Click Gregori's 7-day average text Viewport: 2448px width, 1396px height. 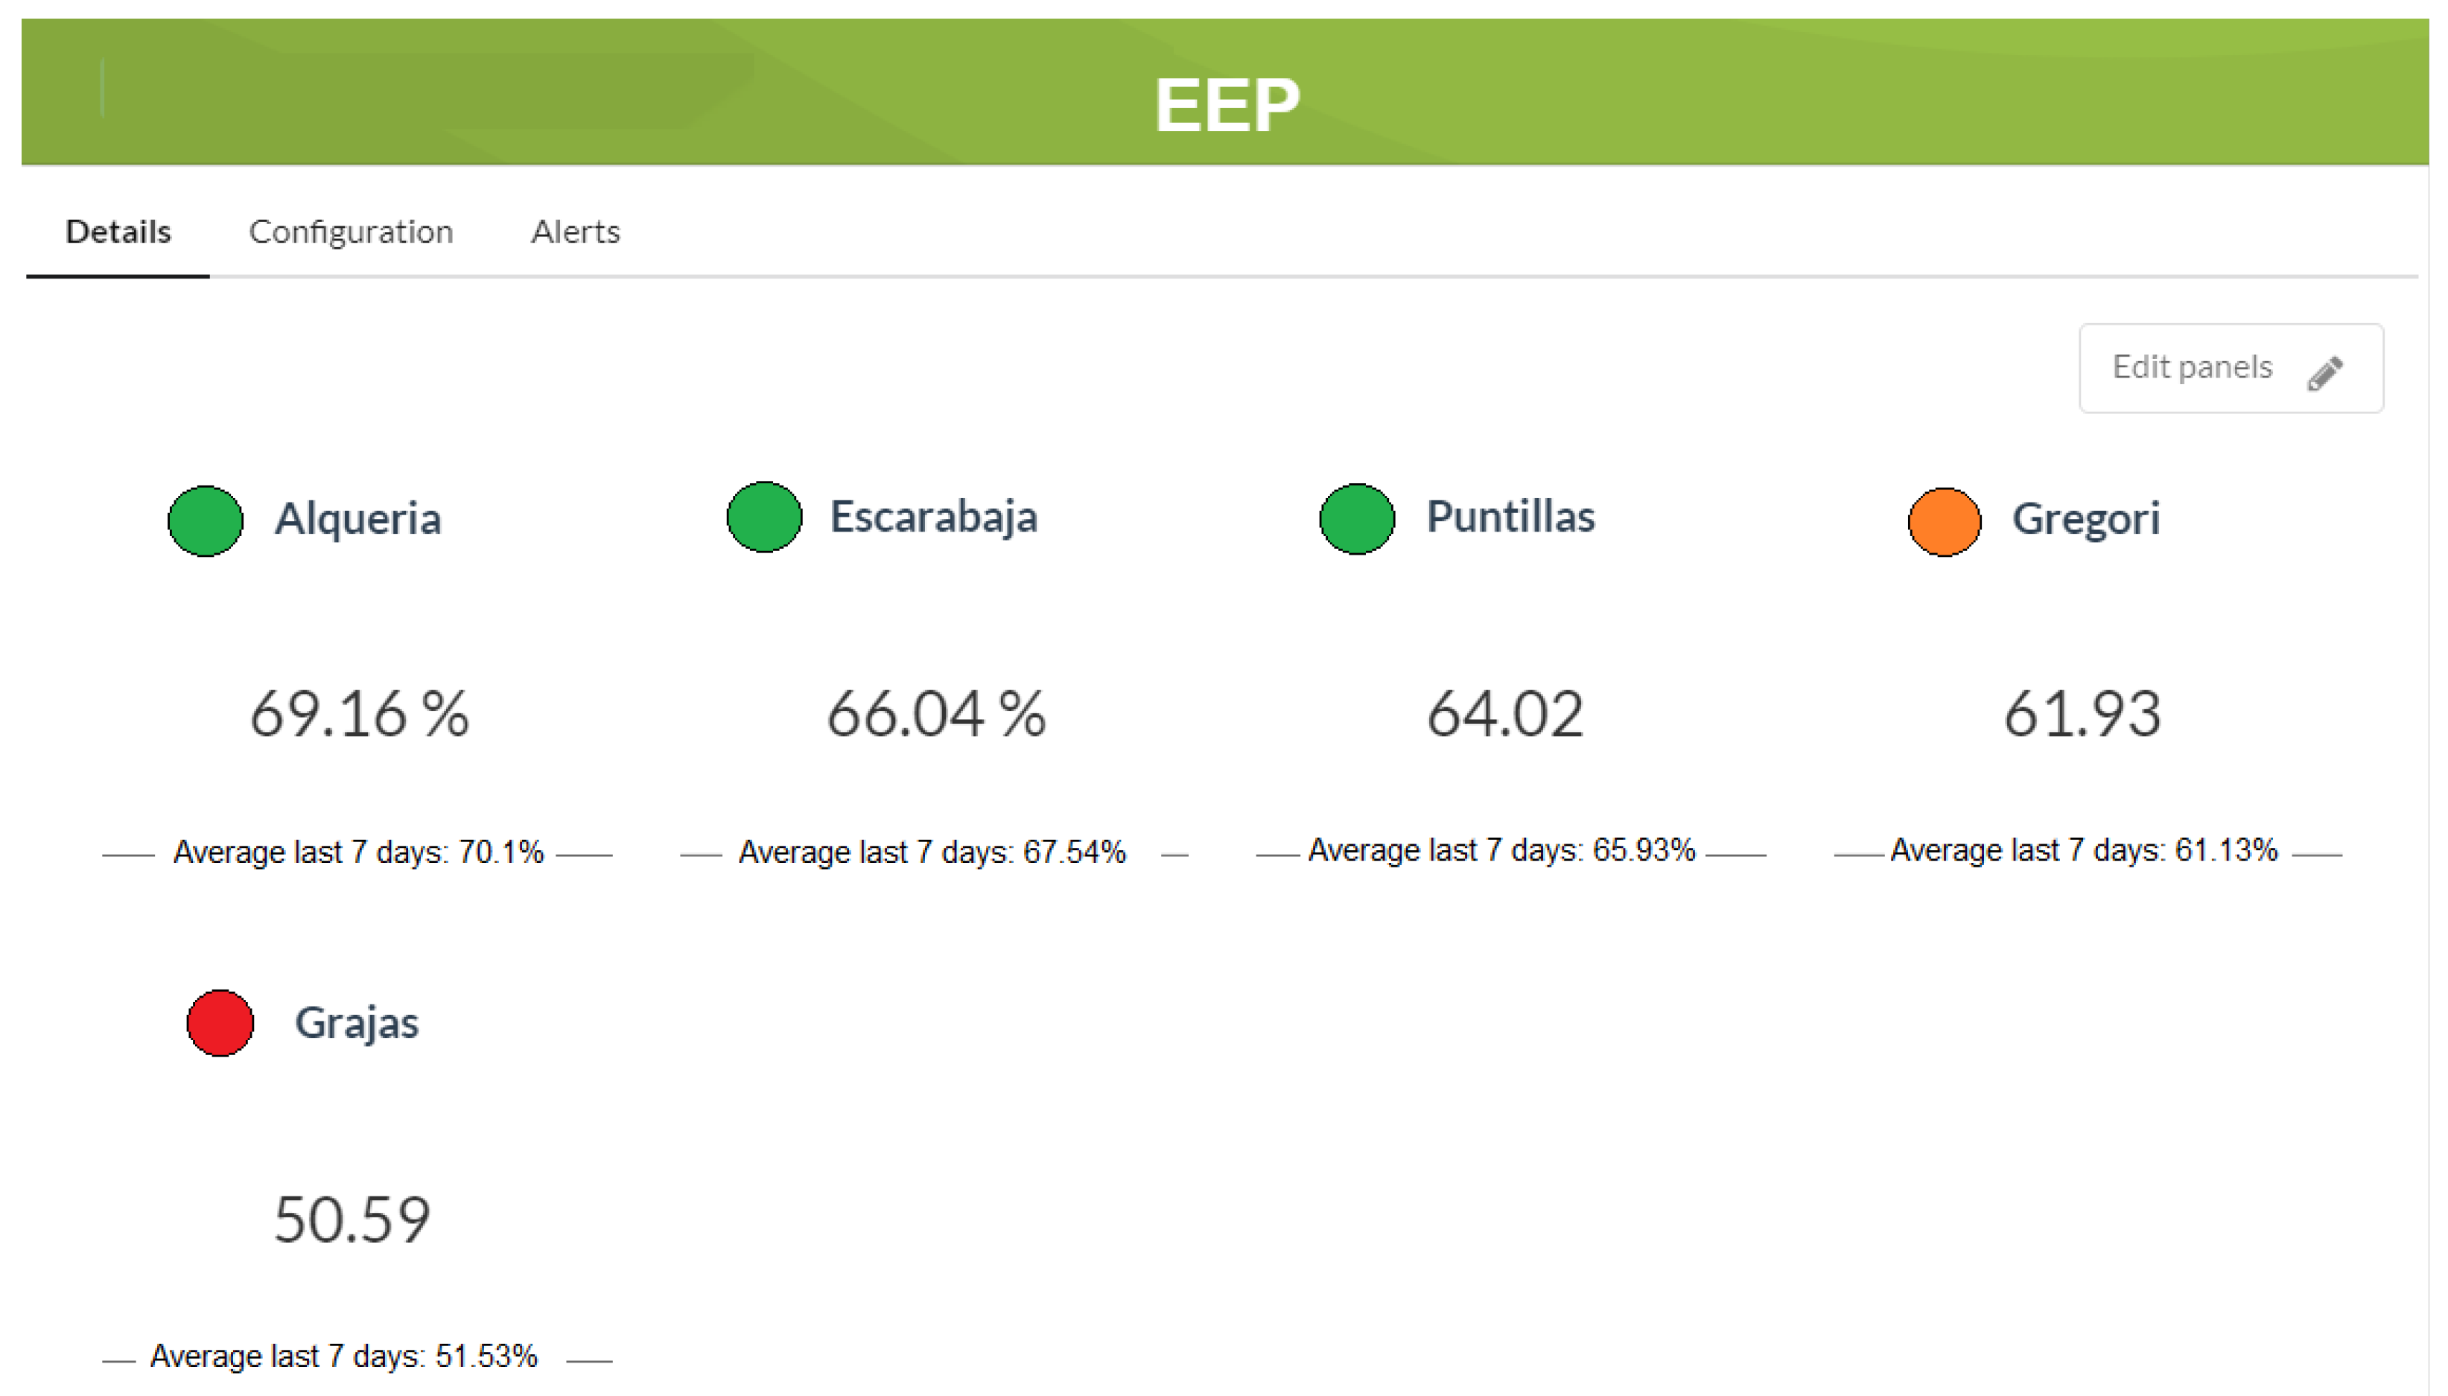point(2082,850)
